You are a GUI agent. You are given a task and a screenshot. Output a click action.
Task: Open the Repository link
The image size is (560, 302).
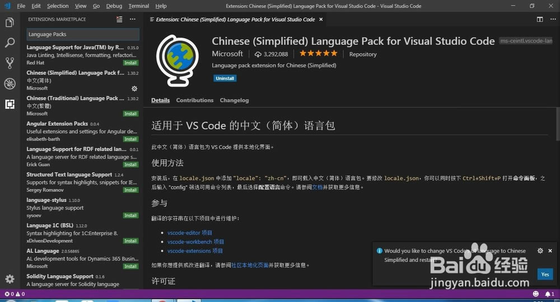tap(363, 54)
